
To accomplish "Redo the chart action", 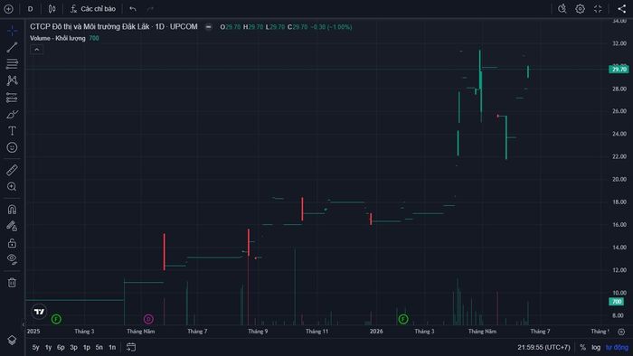I will click(151, 8).
